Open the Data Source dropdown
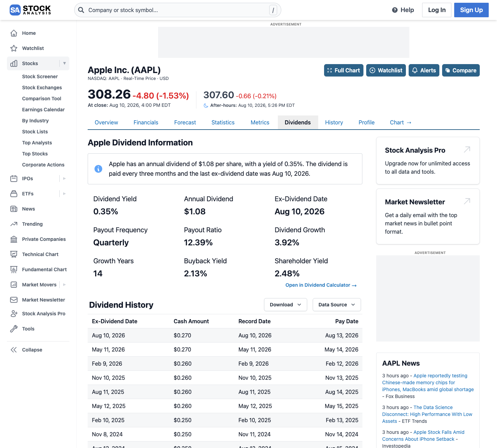 (x=337, y=305)
